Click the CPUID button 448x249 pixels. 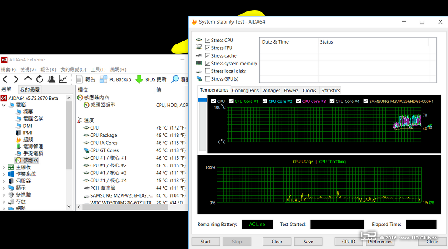pyautogui.click(x=349, y=241)
